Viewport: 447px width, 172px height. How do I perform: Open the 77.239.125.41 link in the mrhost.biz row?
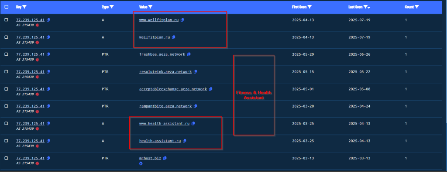tap(30, 158)
